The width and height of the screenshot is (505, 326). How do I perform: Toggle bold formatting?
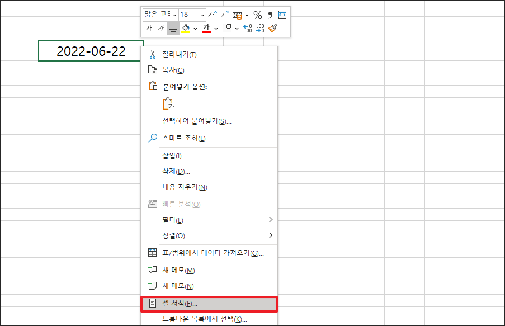149,28
